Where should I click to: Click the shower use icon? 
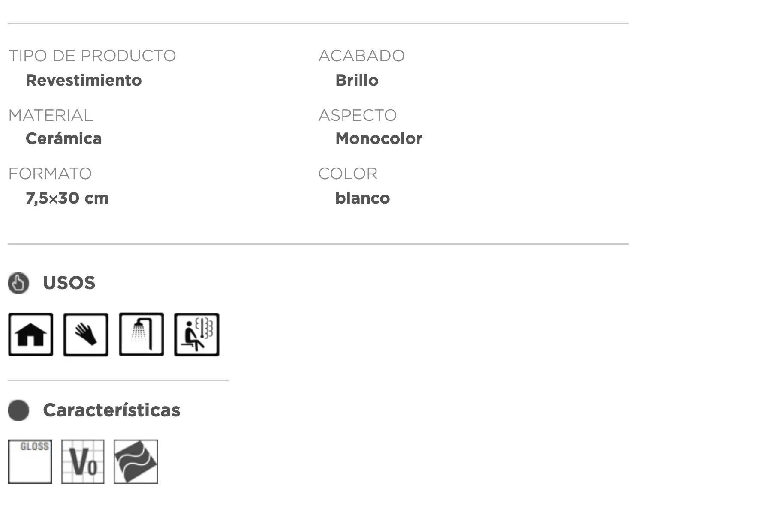pyautogui.click(x=142, y=335)
